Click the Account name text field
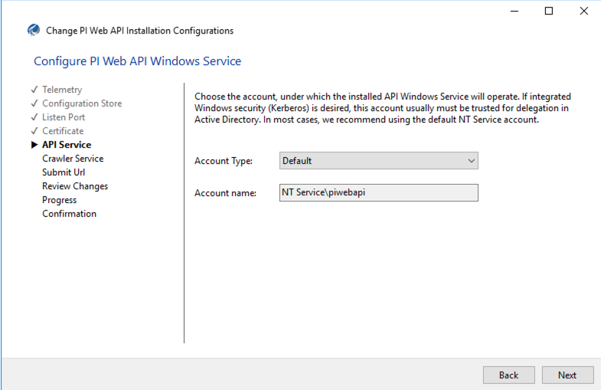This screenshot has height=390, width=601. point(378,192)
